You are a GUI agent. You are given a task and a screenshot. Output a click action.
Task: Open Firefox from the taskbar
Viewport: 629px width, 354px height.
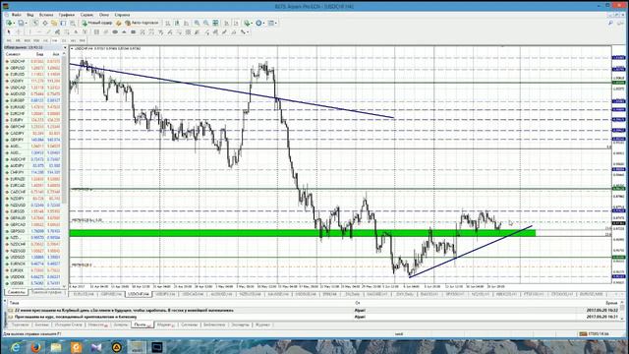35,347
